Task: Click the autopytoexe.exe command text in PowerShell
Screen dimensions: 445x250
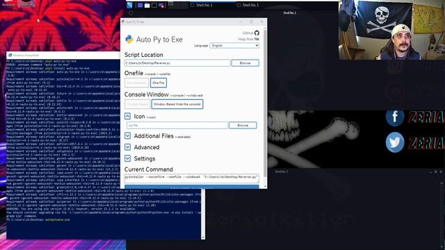Action: tap(58, 219)
